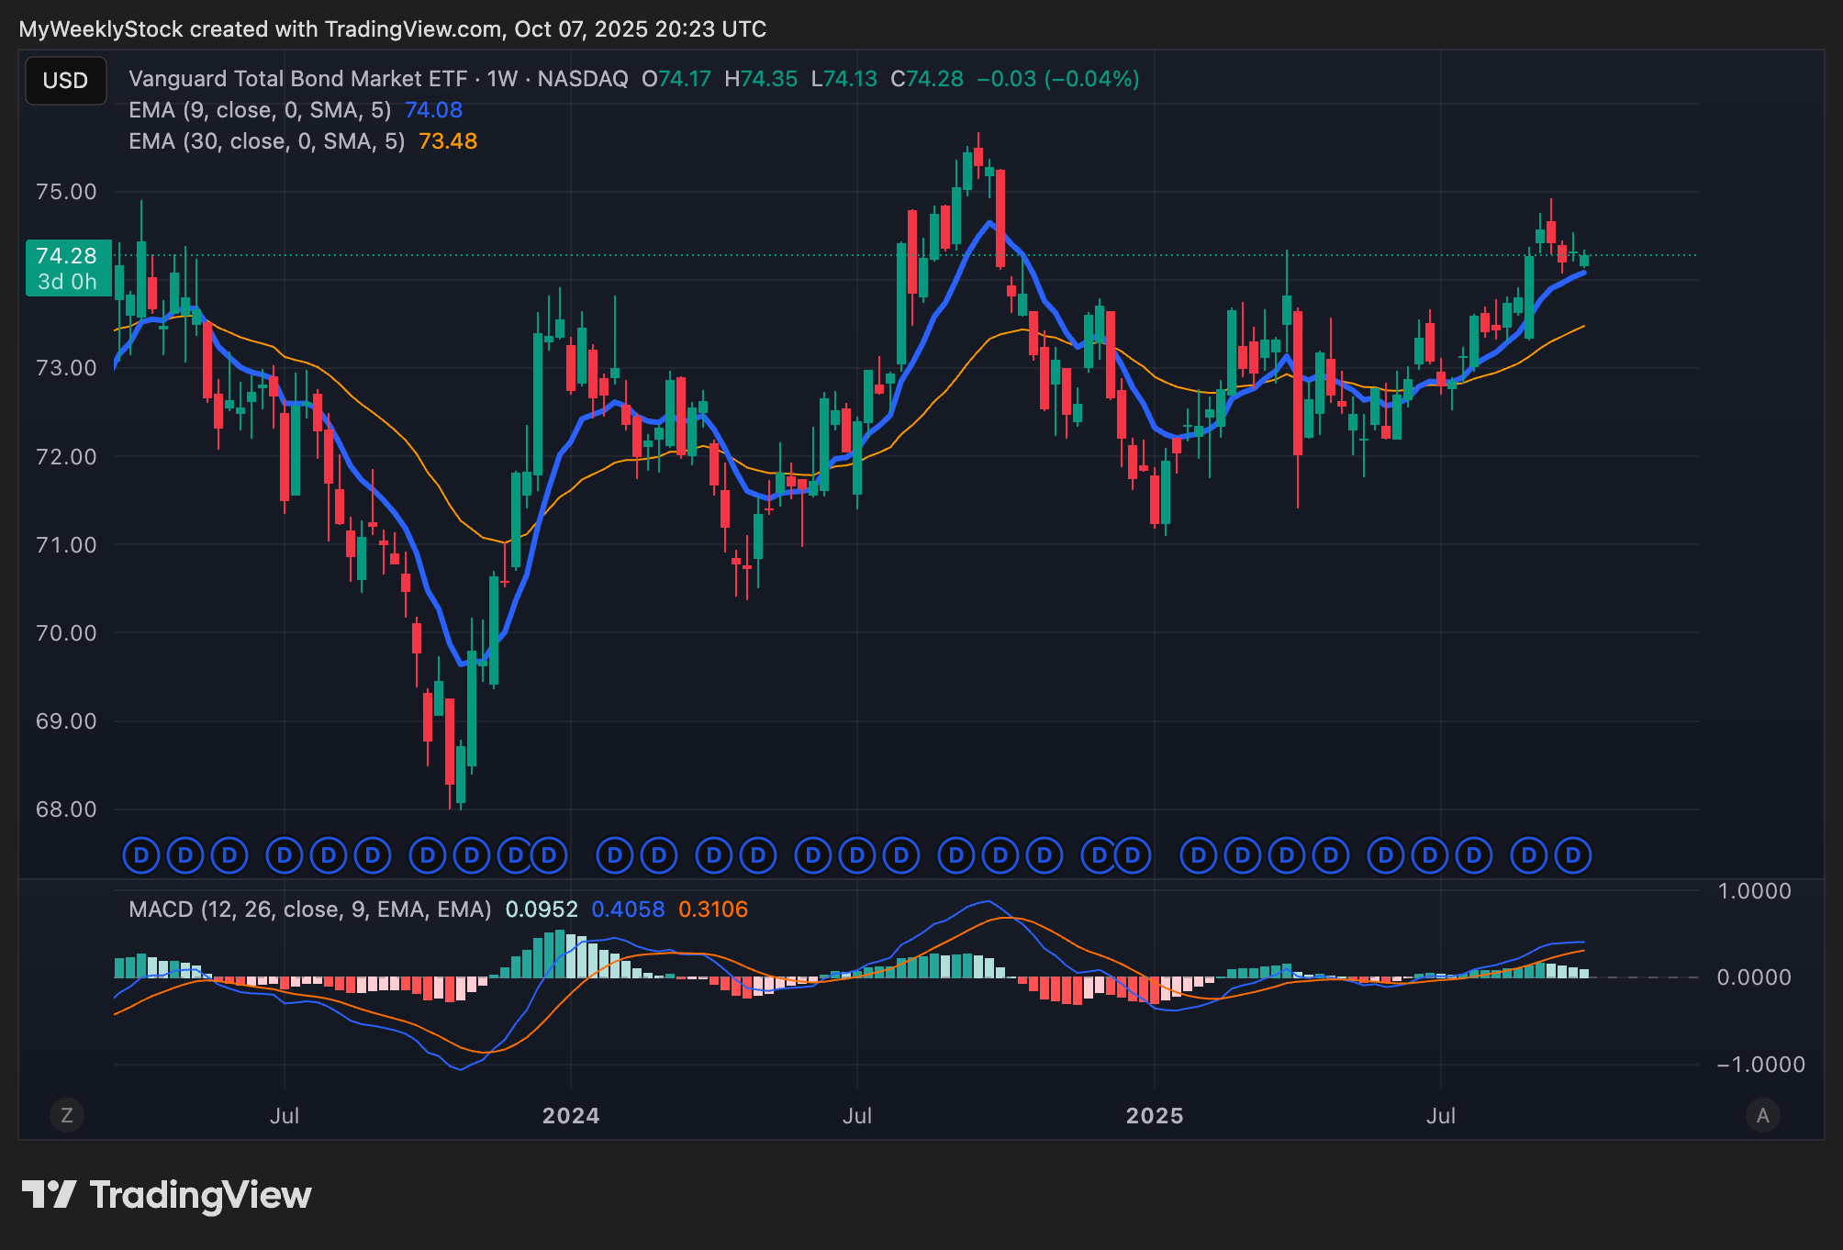Click the leftmost dividend D marker
Image resolution: width=1843 pixels, height=1250 pixels.
(141, 855)
